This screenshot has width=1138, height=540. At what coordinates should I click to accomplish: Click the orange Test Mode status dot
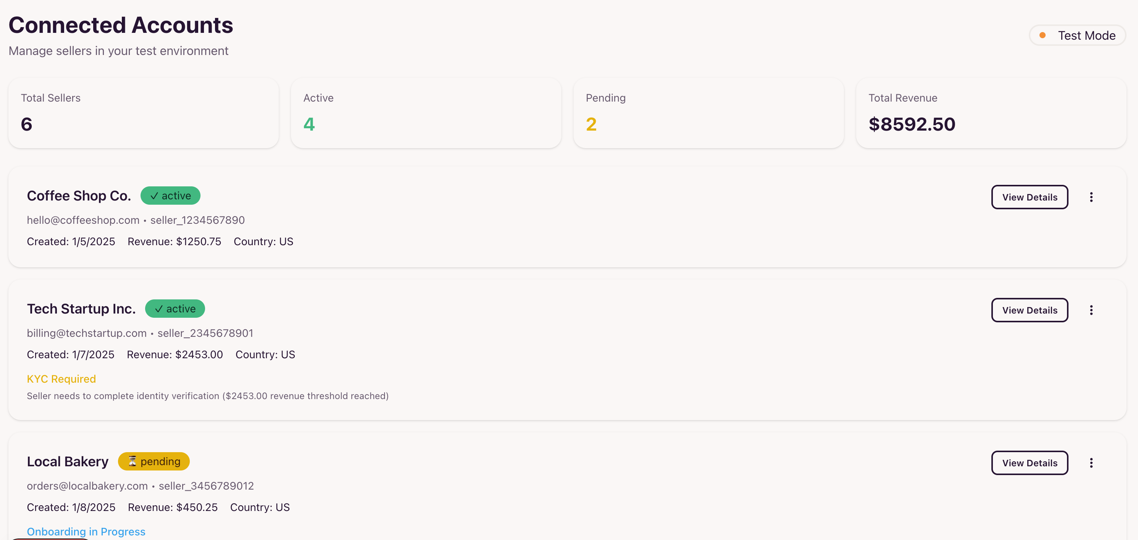(x=1042, y=36)
